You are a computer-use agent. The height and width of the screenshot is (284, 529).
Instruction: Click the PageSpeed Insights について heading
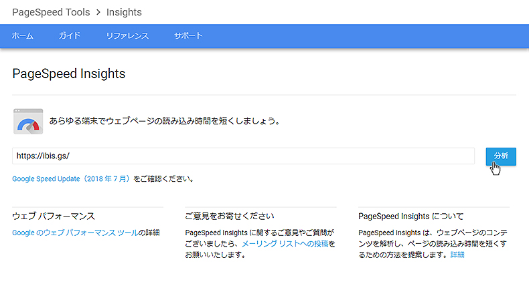[x=411, y=216]
